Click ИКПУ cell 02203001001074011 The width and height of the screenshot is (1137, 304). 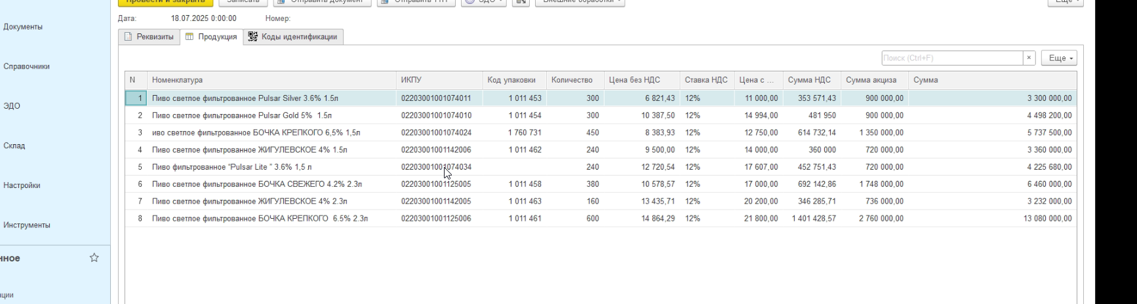(439, 98)
